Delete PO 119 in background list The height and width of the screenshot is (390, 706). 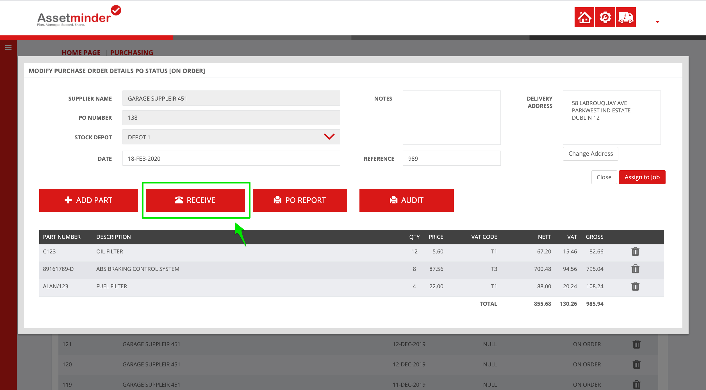636,385
